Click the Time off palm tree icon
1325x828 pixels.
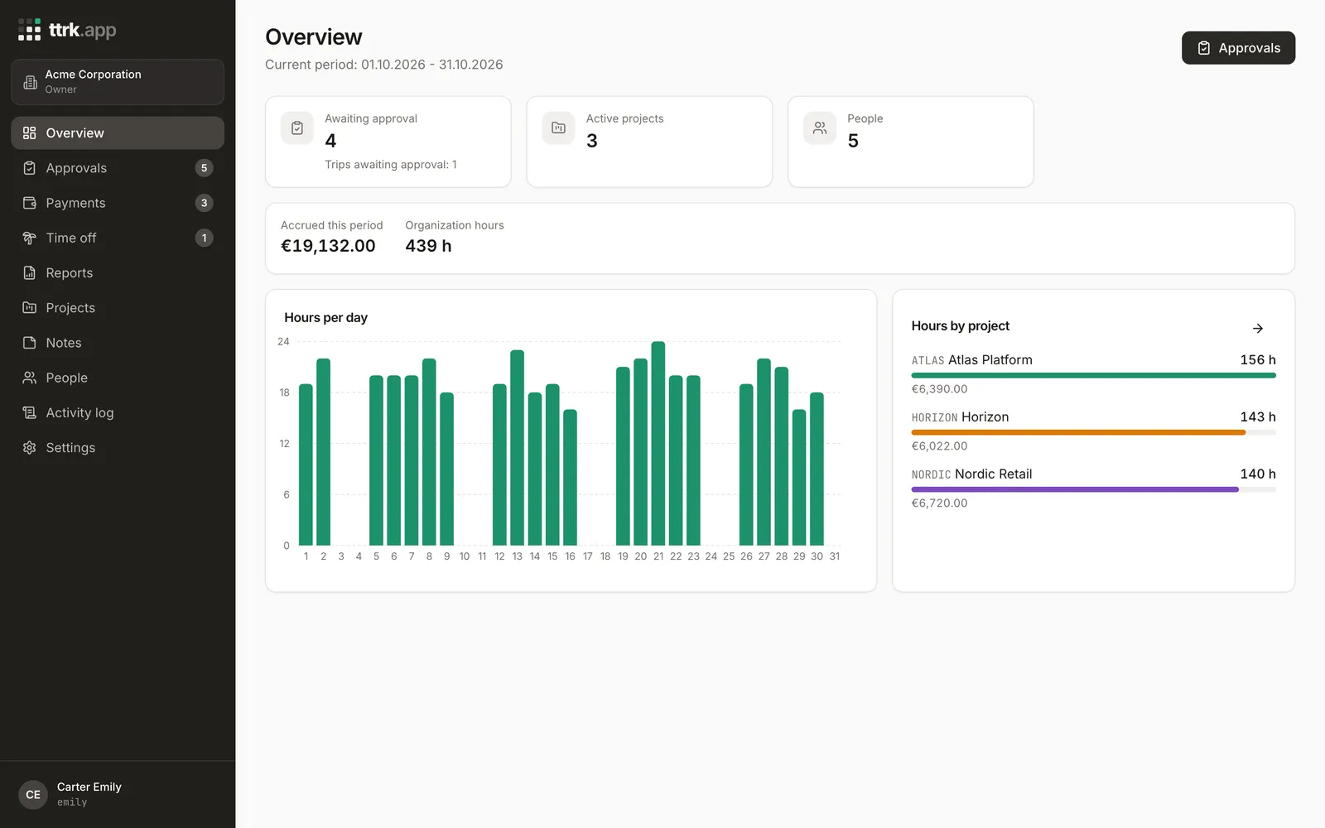pyautogui.click(x=30, y=238)
